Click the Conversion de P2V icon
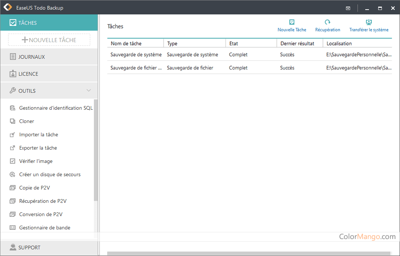 tap(13, 214)
